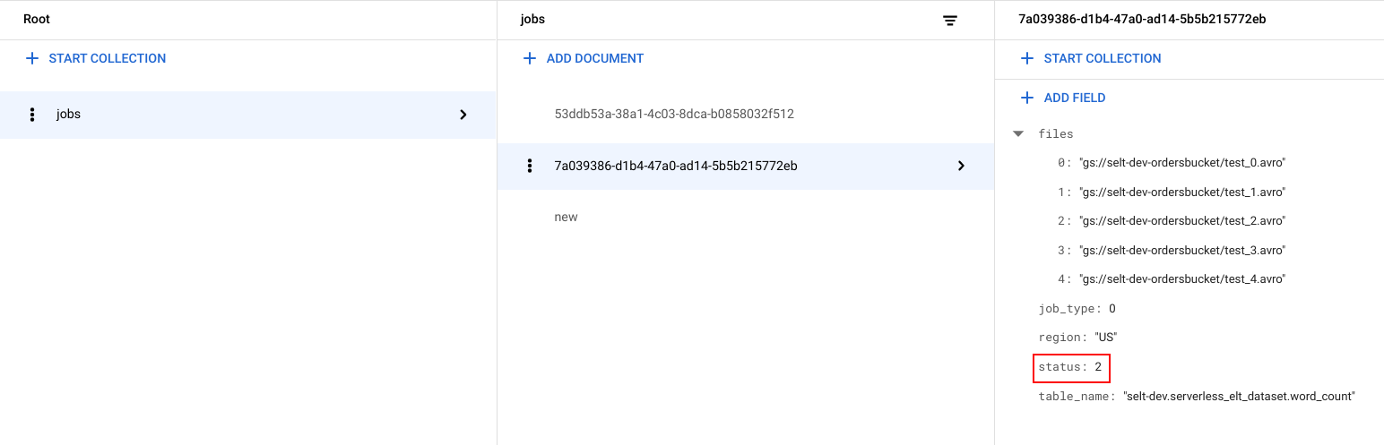
Task: Click the job_type field value 0
Action: (x=1112, y=309)
